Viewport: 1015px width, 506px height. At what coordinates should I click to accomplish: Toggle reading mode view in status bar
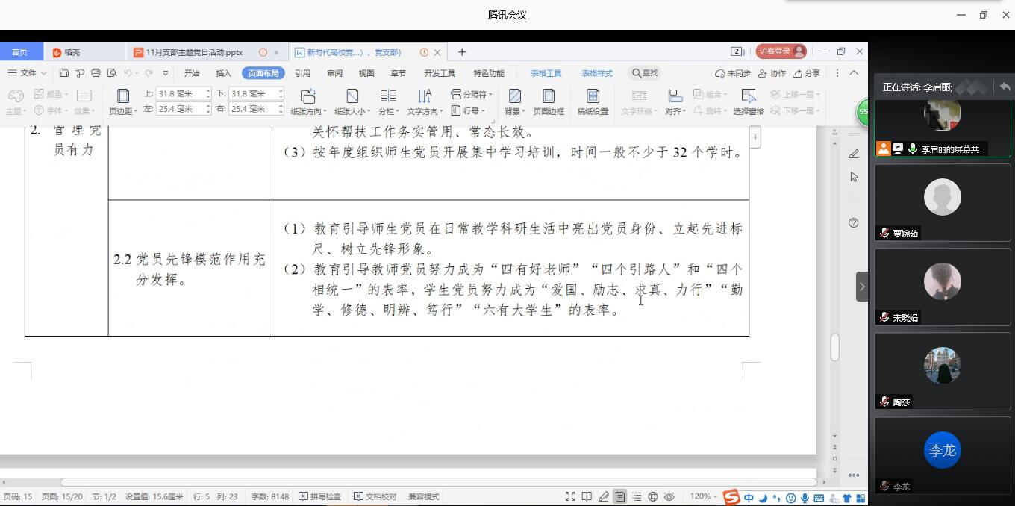coord(587,496)
